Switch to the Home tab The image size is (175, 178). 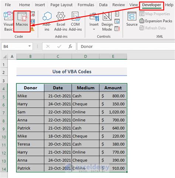(x=24, y=5)
